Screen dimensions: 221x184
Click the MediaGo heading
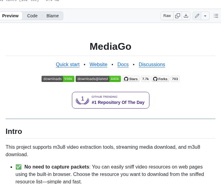[110, 46]
